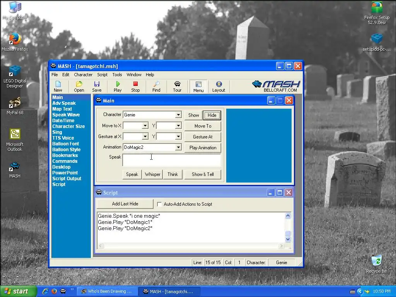This screenshot has height=297, width=396.
Task: Click the Add Last Hide button
Action: tap(125, 204)
